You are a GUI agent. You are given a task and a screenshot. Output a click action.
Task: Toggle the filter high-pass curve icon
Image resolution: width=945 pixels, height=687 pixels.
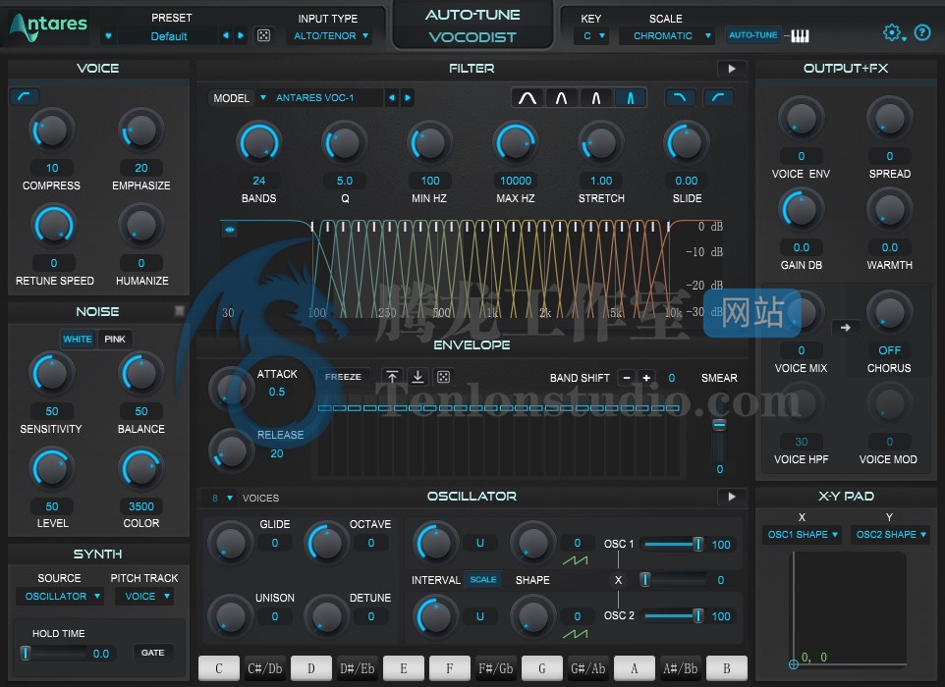(718, 97)
